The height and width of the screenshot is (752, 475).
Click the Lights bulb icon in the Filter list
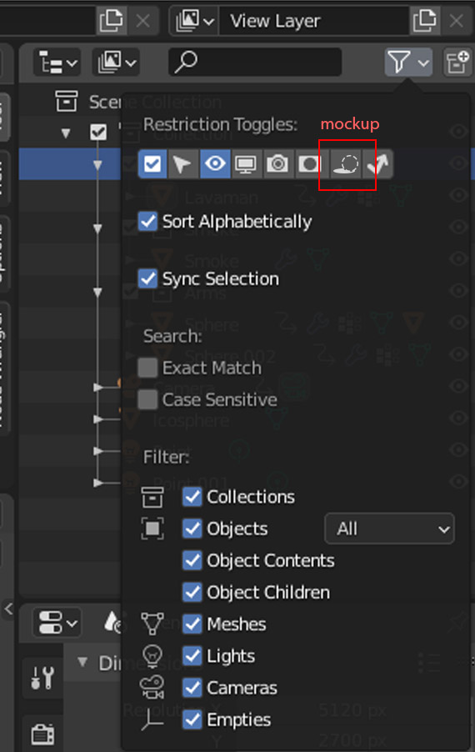152,656
